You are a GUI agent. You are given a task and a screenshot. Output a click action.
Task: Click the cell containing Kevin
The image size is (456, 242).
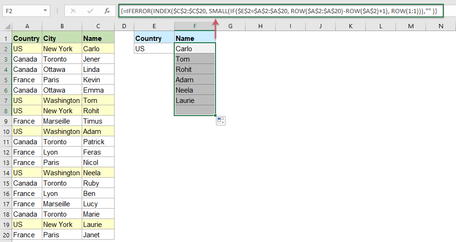98,80
